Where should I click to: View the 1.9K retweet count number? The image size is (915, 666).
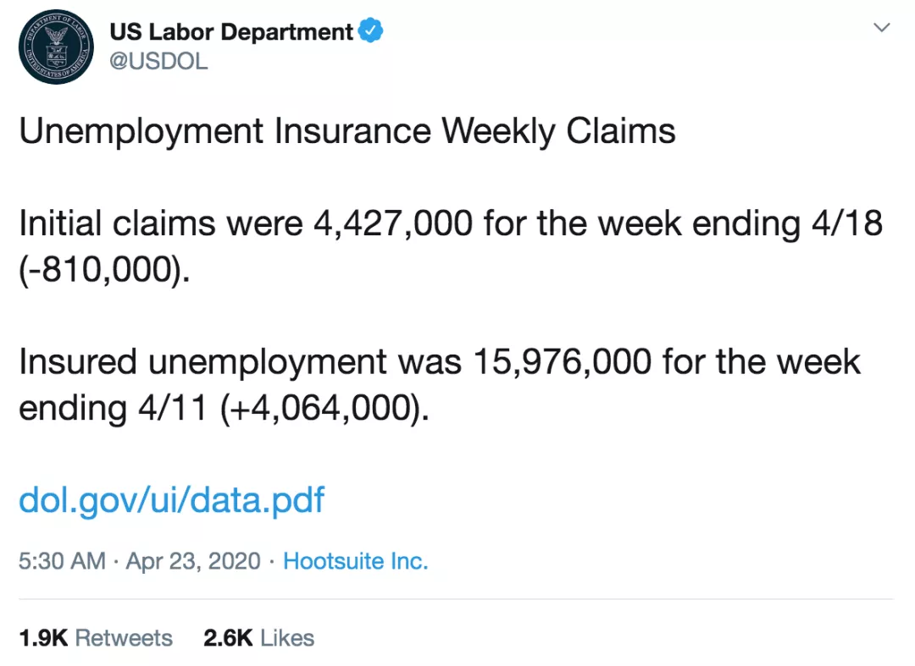click(43, 638)
